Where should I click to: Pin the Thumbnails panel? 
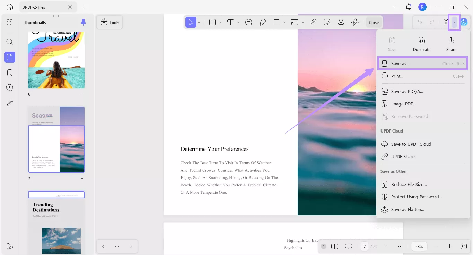pyautogui.click(x=83, y=22)
